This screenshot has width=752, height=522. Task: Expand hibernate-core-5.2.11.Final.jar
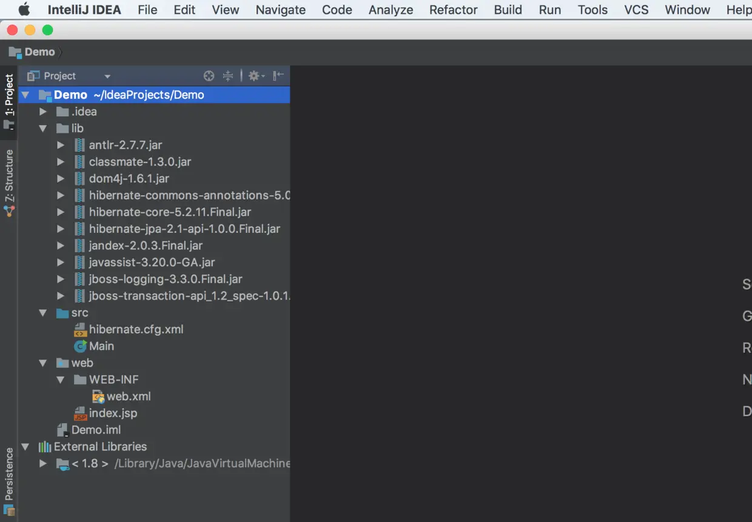pyautogui.click(x=61, y=212)
